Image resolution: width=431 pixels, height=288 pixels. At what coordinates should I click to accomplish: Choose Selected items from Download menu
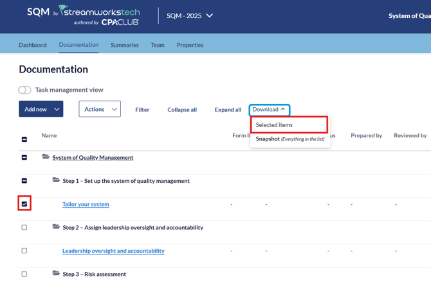point(274,125)
